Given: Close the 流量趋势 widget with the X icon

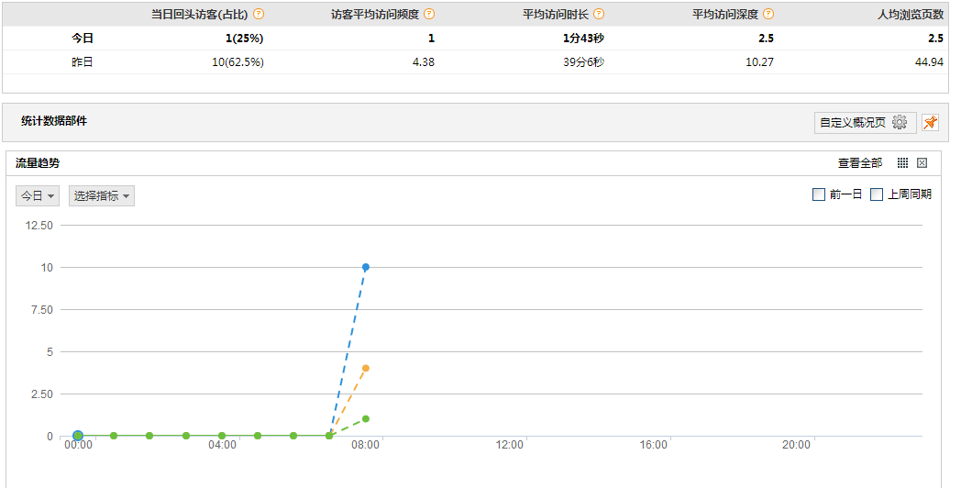Looking at the screenshot, I should 922,162.
